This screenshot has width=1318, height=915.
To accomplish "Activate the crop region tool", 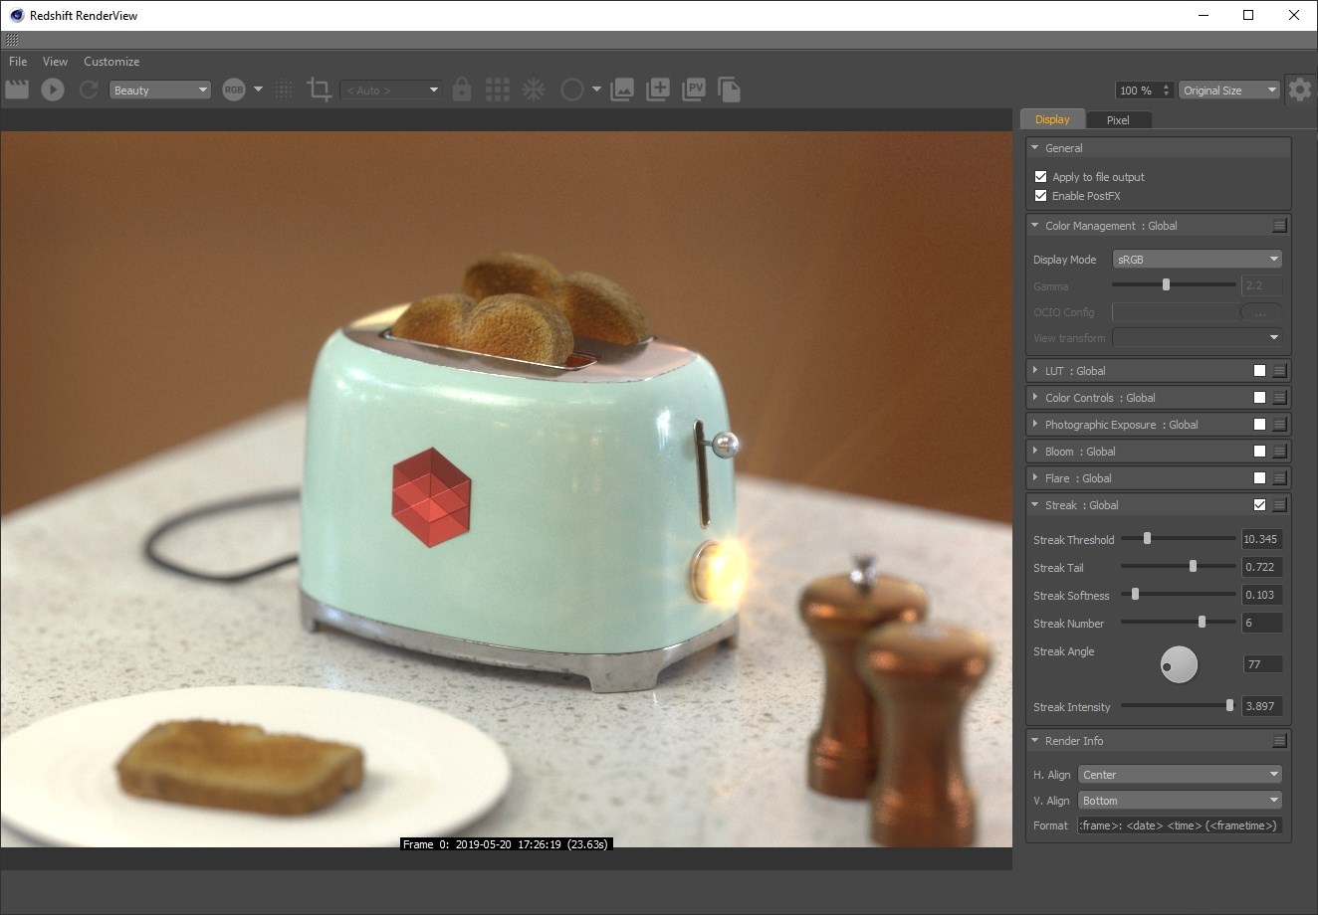I will click(320, 90).
